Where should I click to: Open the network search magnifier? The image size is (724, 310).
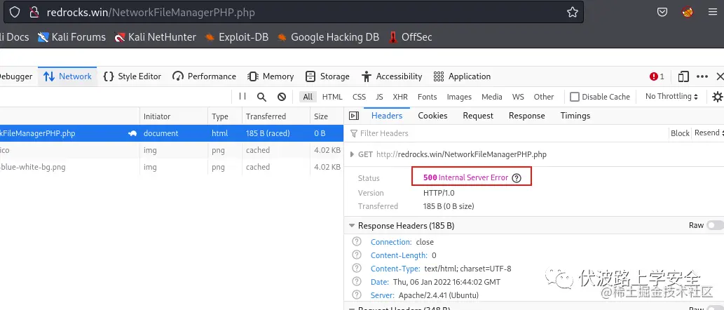click(262, 97)
